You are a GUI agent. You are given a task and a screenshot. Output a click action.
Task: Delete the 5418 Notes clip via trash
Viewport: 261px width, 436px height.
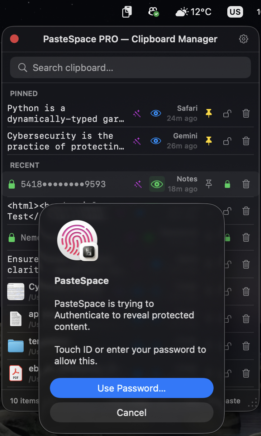point(246,184)
